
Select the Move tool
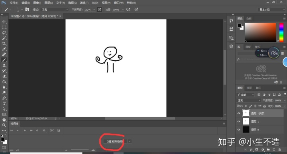coord(4,22)
